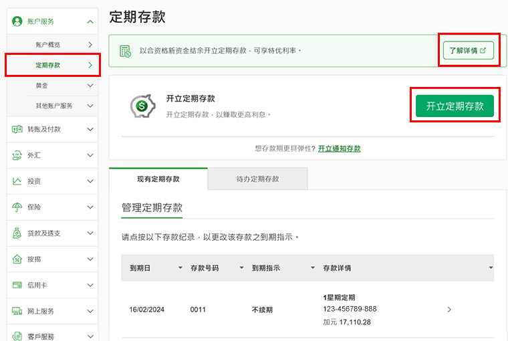Open the 开立通知存款 link

(339, 149)
